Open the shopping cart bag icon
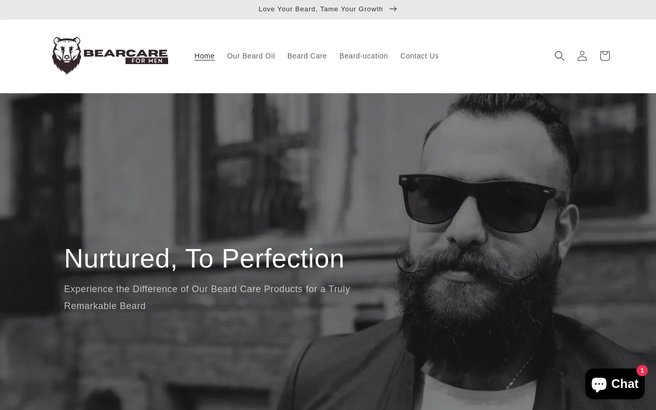Viewport: 656px width, 410px height. click(605, 56)
